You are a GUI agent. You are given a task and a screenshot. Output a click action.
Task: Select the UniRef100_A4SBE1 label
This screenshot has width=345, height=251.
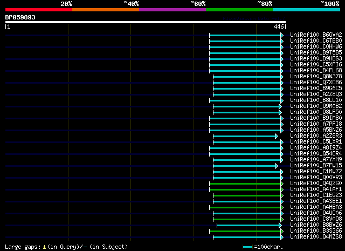tap(316, 201)
